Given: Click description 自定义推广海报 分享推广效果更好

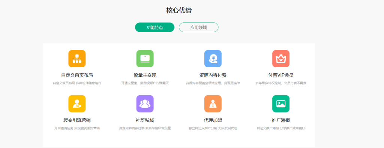Looking at the screenshot, I should 281,128.
